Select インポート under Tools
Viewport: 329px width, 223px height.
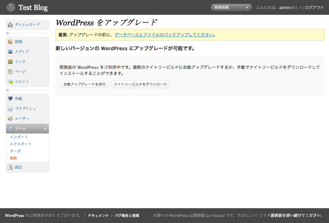[19, 137]
